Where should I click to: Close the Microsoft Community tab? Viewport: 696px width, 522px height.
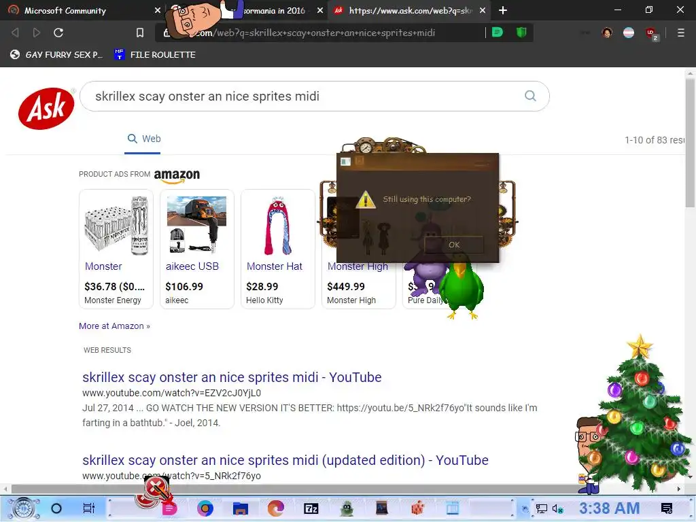pyautogui.click(x=158, y=10)
